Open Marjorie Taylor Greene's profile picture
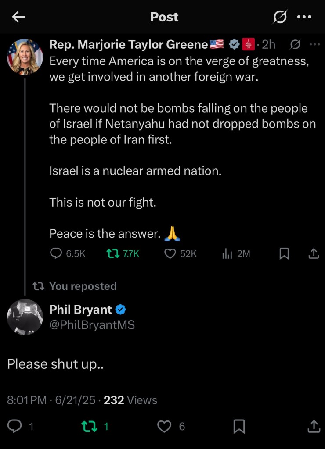This screenshot has height=449, width=325. tap(25, 56)
